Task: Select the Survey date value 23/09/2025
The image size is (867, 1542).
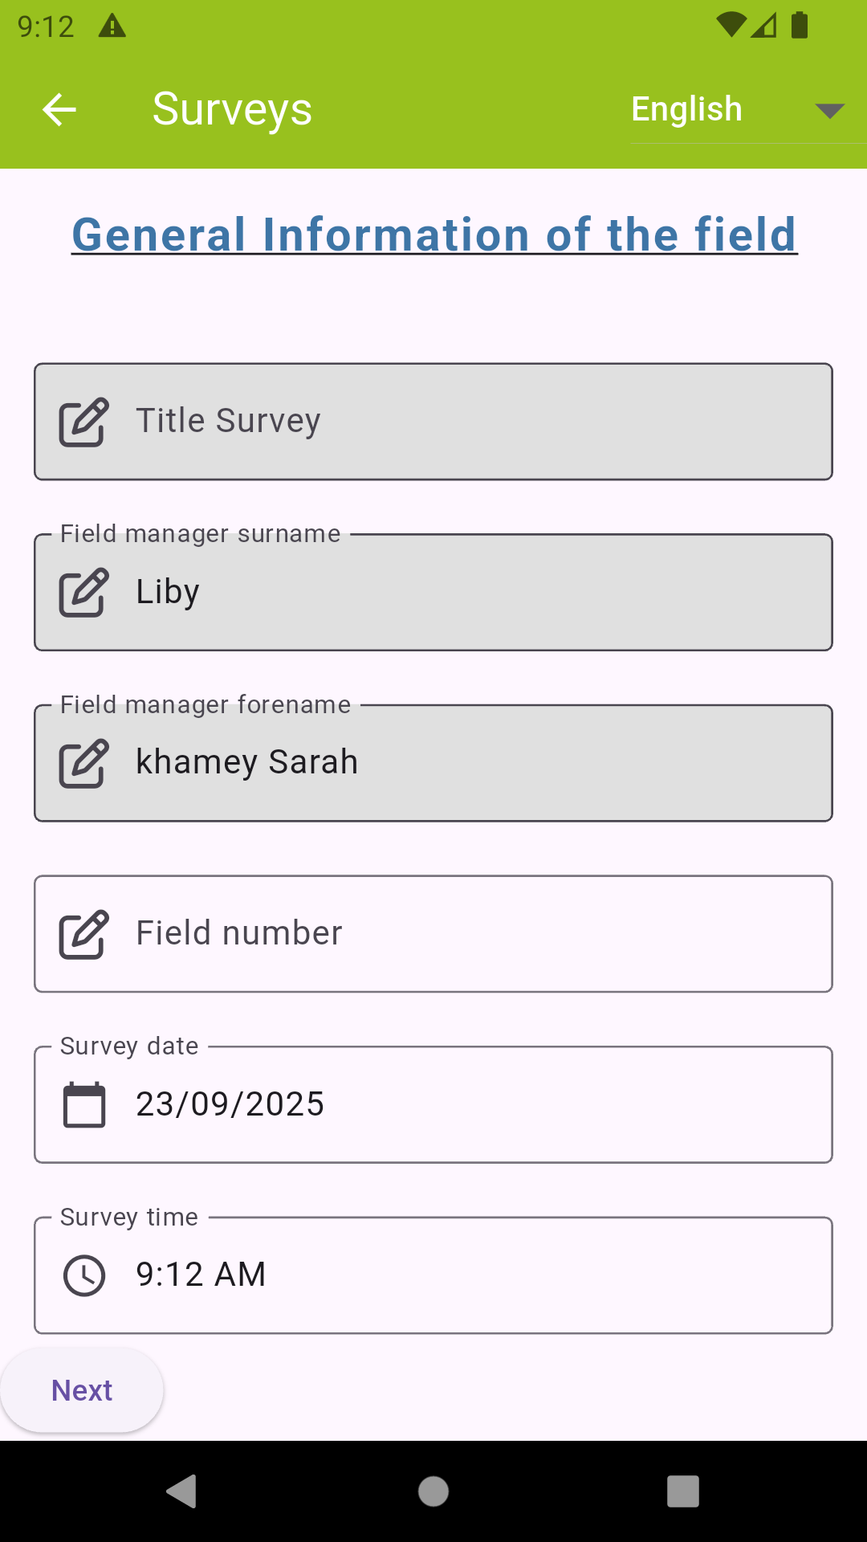Action: 230,1105
